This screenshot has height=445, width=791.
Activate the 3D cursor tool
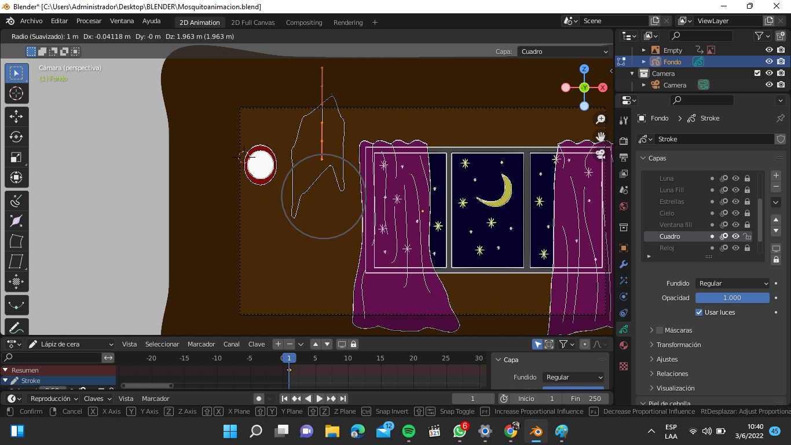pos(16,93)
